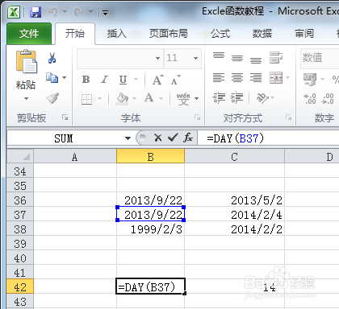
Task: Click the Wrap Text icon
Action: [x=276, y=57]
